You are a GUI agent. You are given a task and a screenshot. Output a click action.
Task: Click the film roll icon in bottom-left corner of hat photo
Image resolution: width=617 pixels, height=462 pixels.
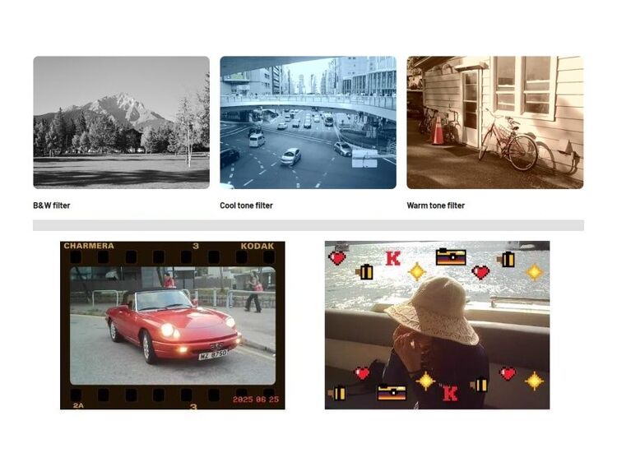pos(337,393)
